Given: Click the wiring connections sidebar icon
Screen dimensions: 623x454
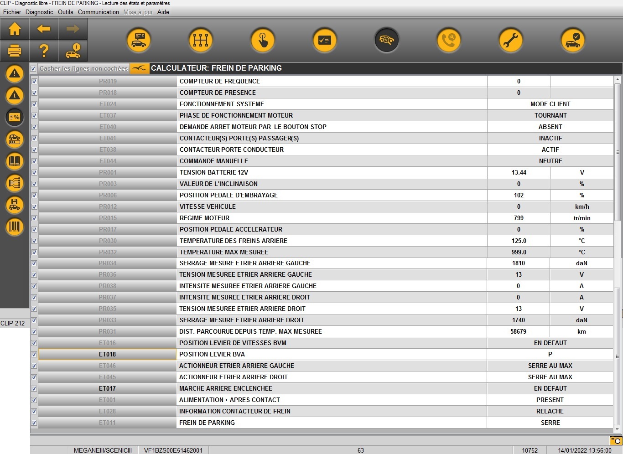Looking at the screenshot, I should pyautogui.click(x=15, y=183).
